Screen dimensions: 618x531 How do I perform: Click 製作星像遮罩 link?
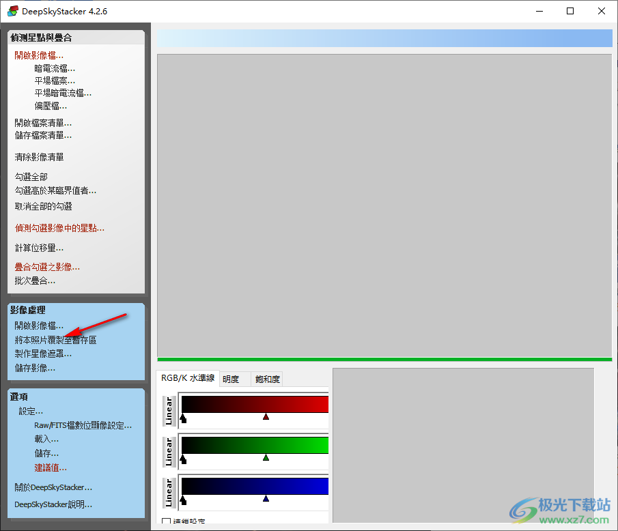point(43,354)
